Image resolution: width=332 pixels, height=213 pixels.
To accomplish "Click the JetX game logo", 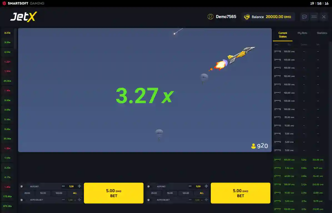I will [x=24, y=16].
